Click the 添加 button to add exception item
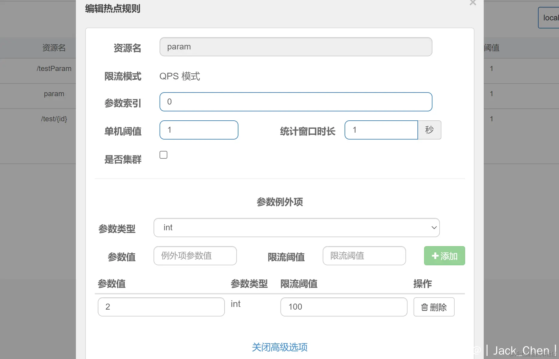 [444, 256]
